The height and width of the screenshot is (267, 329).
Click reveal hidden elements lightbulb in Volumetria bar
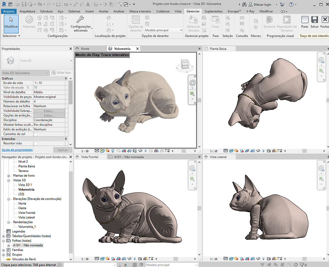point(146,151)
